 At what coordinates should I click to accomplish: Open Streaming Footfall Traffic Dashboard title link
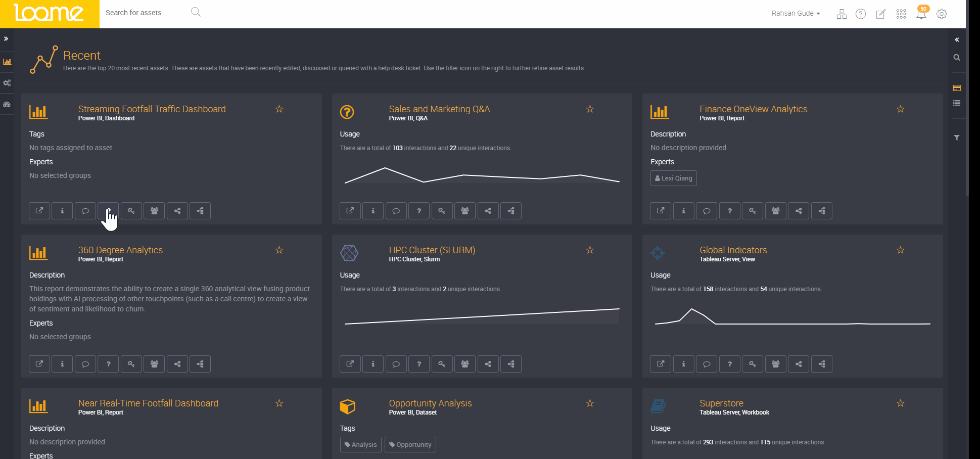tap(152, 109)
